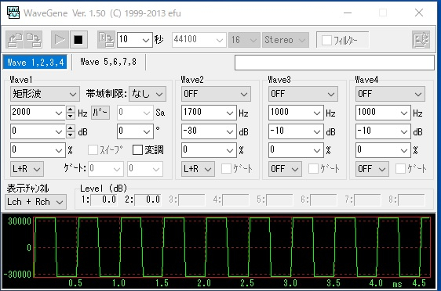This screenshot has height=291, width=441.
Task: Click Wave1 frequency spinner down arrow
Action: (71, 116)
